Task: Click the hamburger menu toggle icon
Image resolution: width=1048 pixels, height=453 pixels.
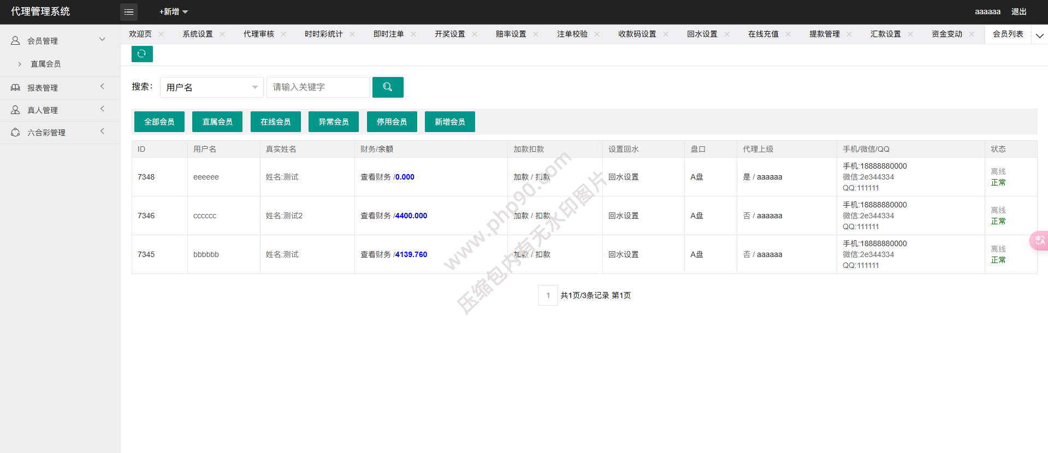Action: [129, 11]
